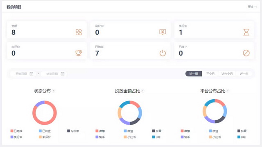Toggle 已完成 legend in 状态分布 chart

(16, 131)
